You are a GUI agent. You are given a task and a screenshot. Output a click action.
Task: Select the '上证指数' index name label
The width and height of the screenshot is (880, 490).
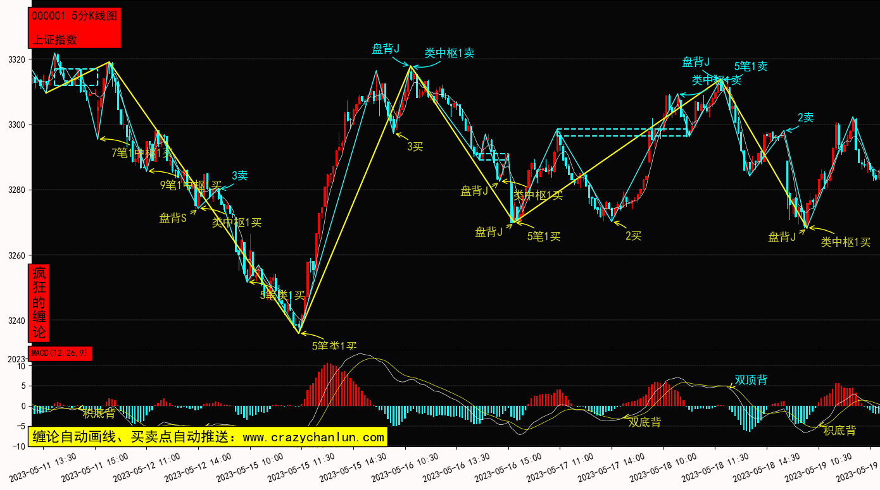(54, 39)
